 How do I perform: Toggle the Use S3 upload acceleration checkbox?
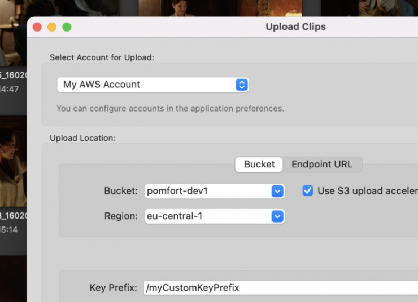308,190
